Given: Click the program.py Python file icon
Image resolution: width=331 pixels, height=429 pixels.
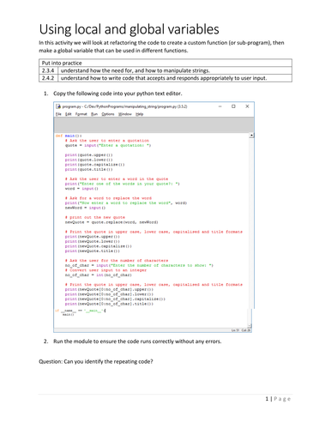Looking at the screenshot, I should point(58,106).
